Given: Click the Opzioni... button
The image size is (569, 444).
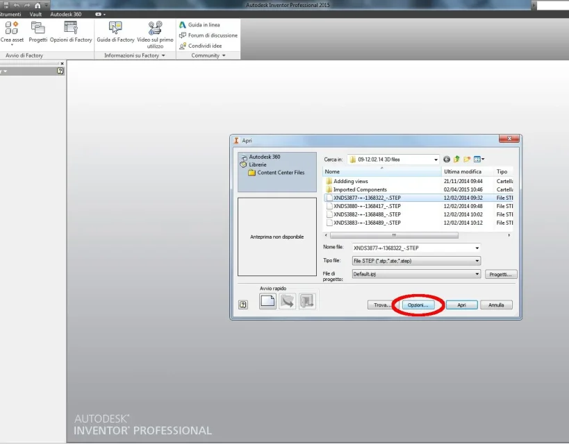Looking at the screenshot, I should click(x=418, y=305).
